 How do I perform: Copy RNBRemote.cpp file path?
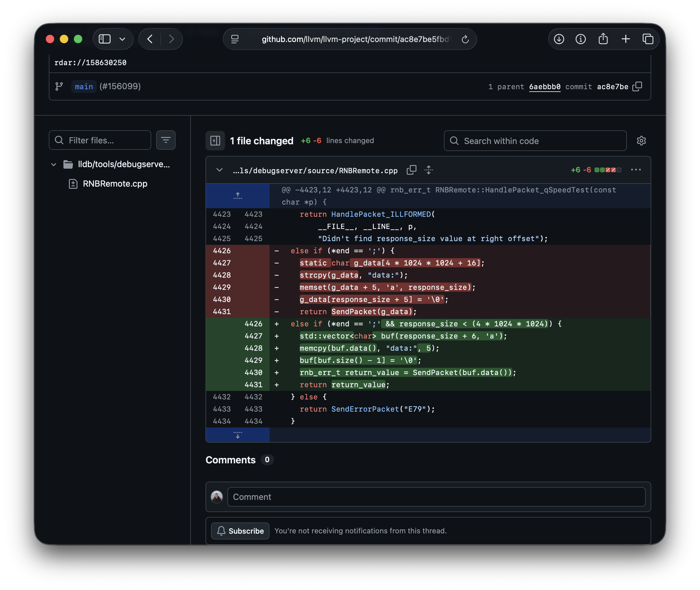[x=411, y=170]
